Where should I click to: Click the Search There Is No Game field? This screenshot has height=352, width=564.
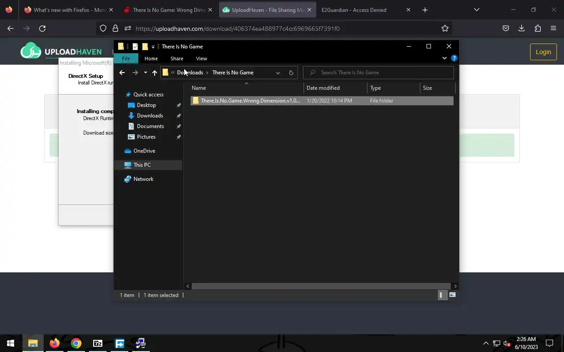[x=378, y=73]
